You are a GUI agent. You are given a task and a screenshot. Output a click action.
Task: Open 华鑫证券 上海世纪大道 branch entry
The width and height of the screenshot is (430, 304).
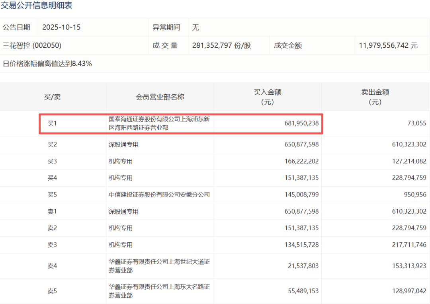159,265
